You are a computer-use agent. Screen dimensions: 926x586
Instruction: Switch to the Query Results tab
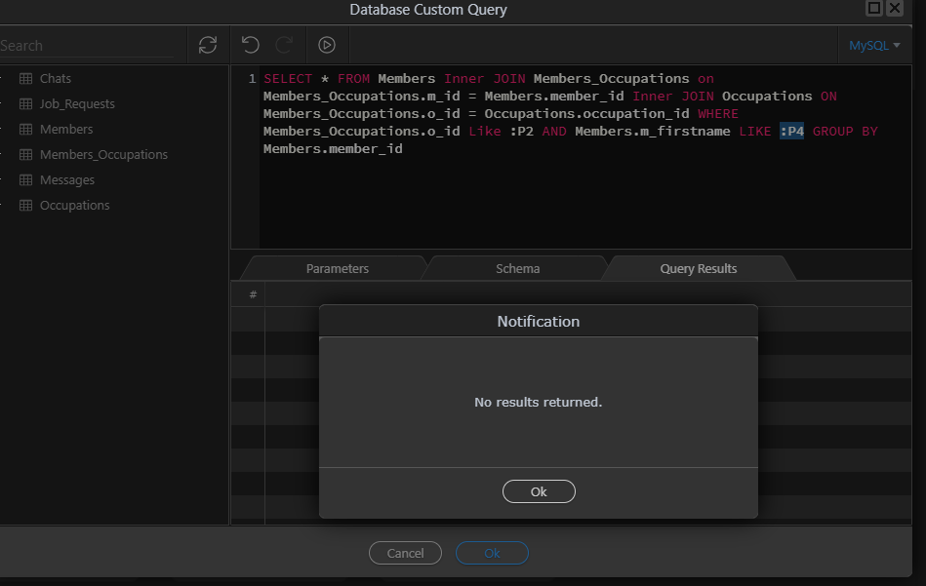tap(698, 268)
